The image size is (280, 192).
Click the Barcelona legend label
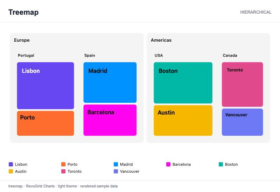[x=181, y=164]
